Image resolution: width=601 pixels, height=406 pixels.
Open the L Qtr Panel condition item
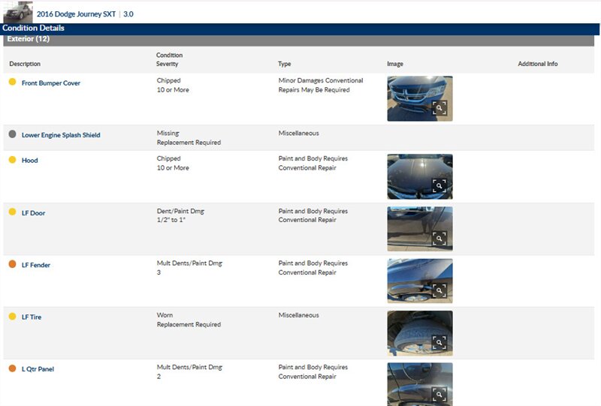[38, 369]
